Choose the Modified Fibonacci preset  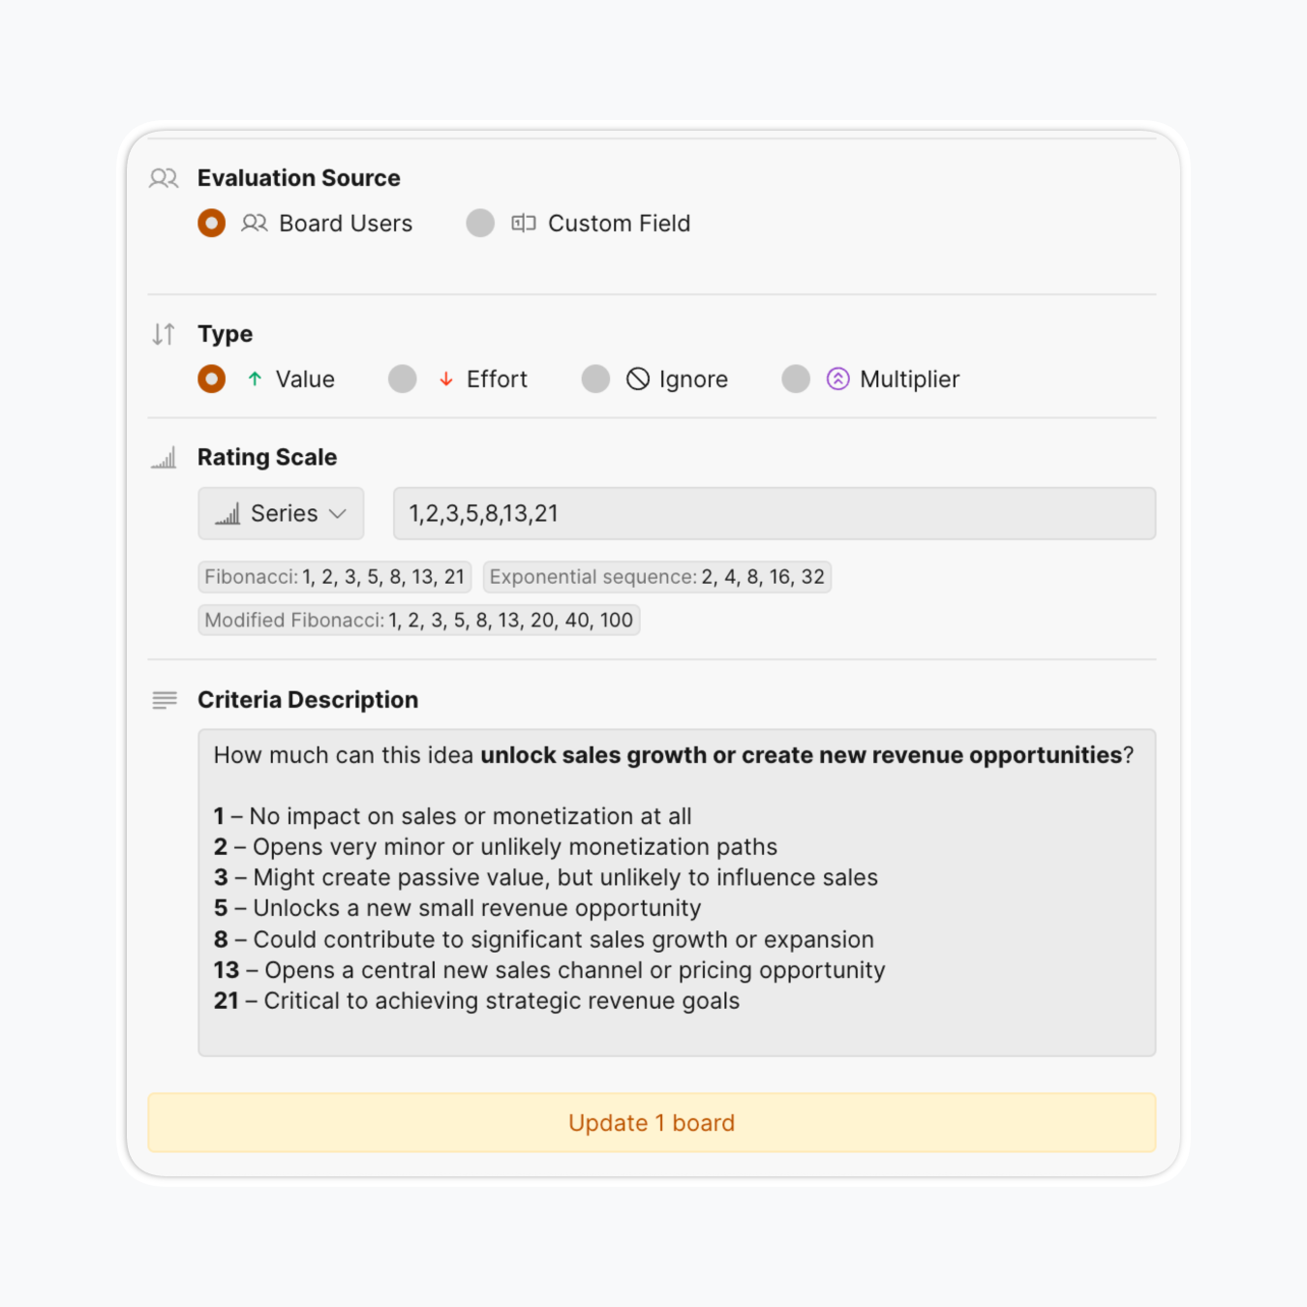418,621
